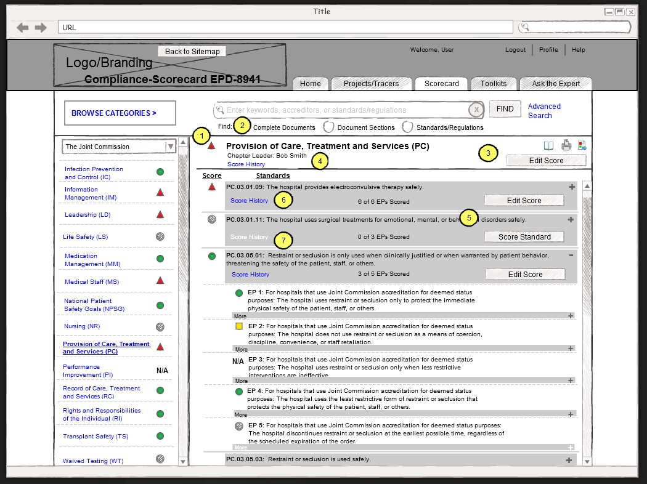Collapse standard PC.03.05.01 with the minus
The width and height of the screenshot is (647, 484).
point(571,255)
